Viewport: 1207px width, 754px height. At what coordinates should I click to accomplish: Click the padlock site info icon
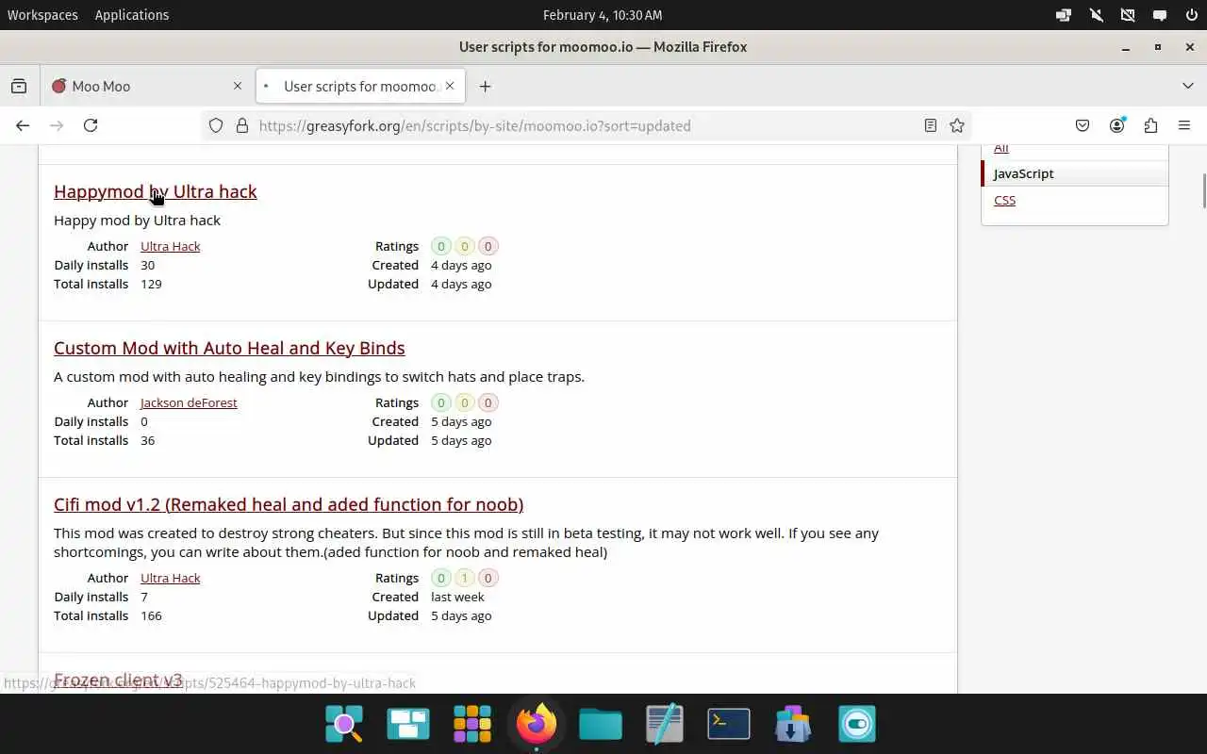241,125
